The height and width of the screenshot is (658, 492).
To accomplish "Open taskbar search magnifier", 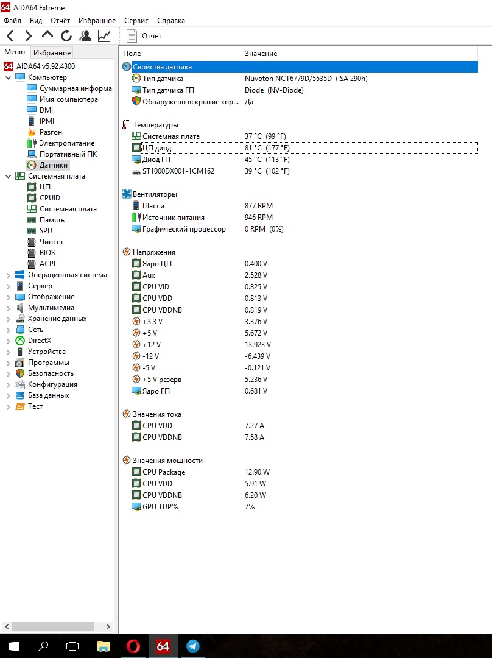I will pos(43,646).
